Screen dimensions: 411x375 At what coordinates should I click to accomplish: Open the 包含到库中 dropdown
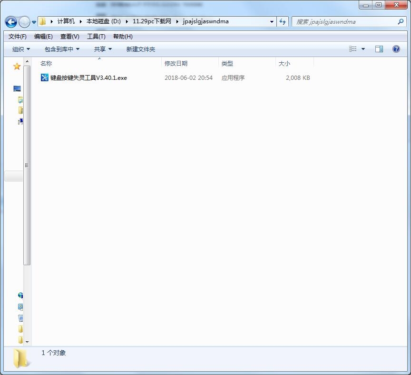62,49
